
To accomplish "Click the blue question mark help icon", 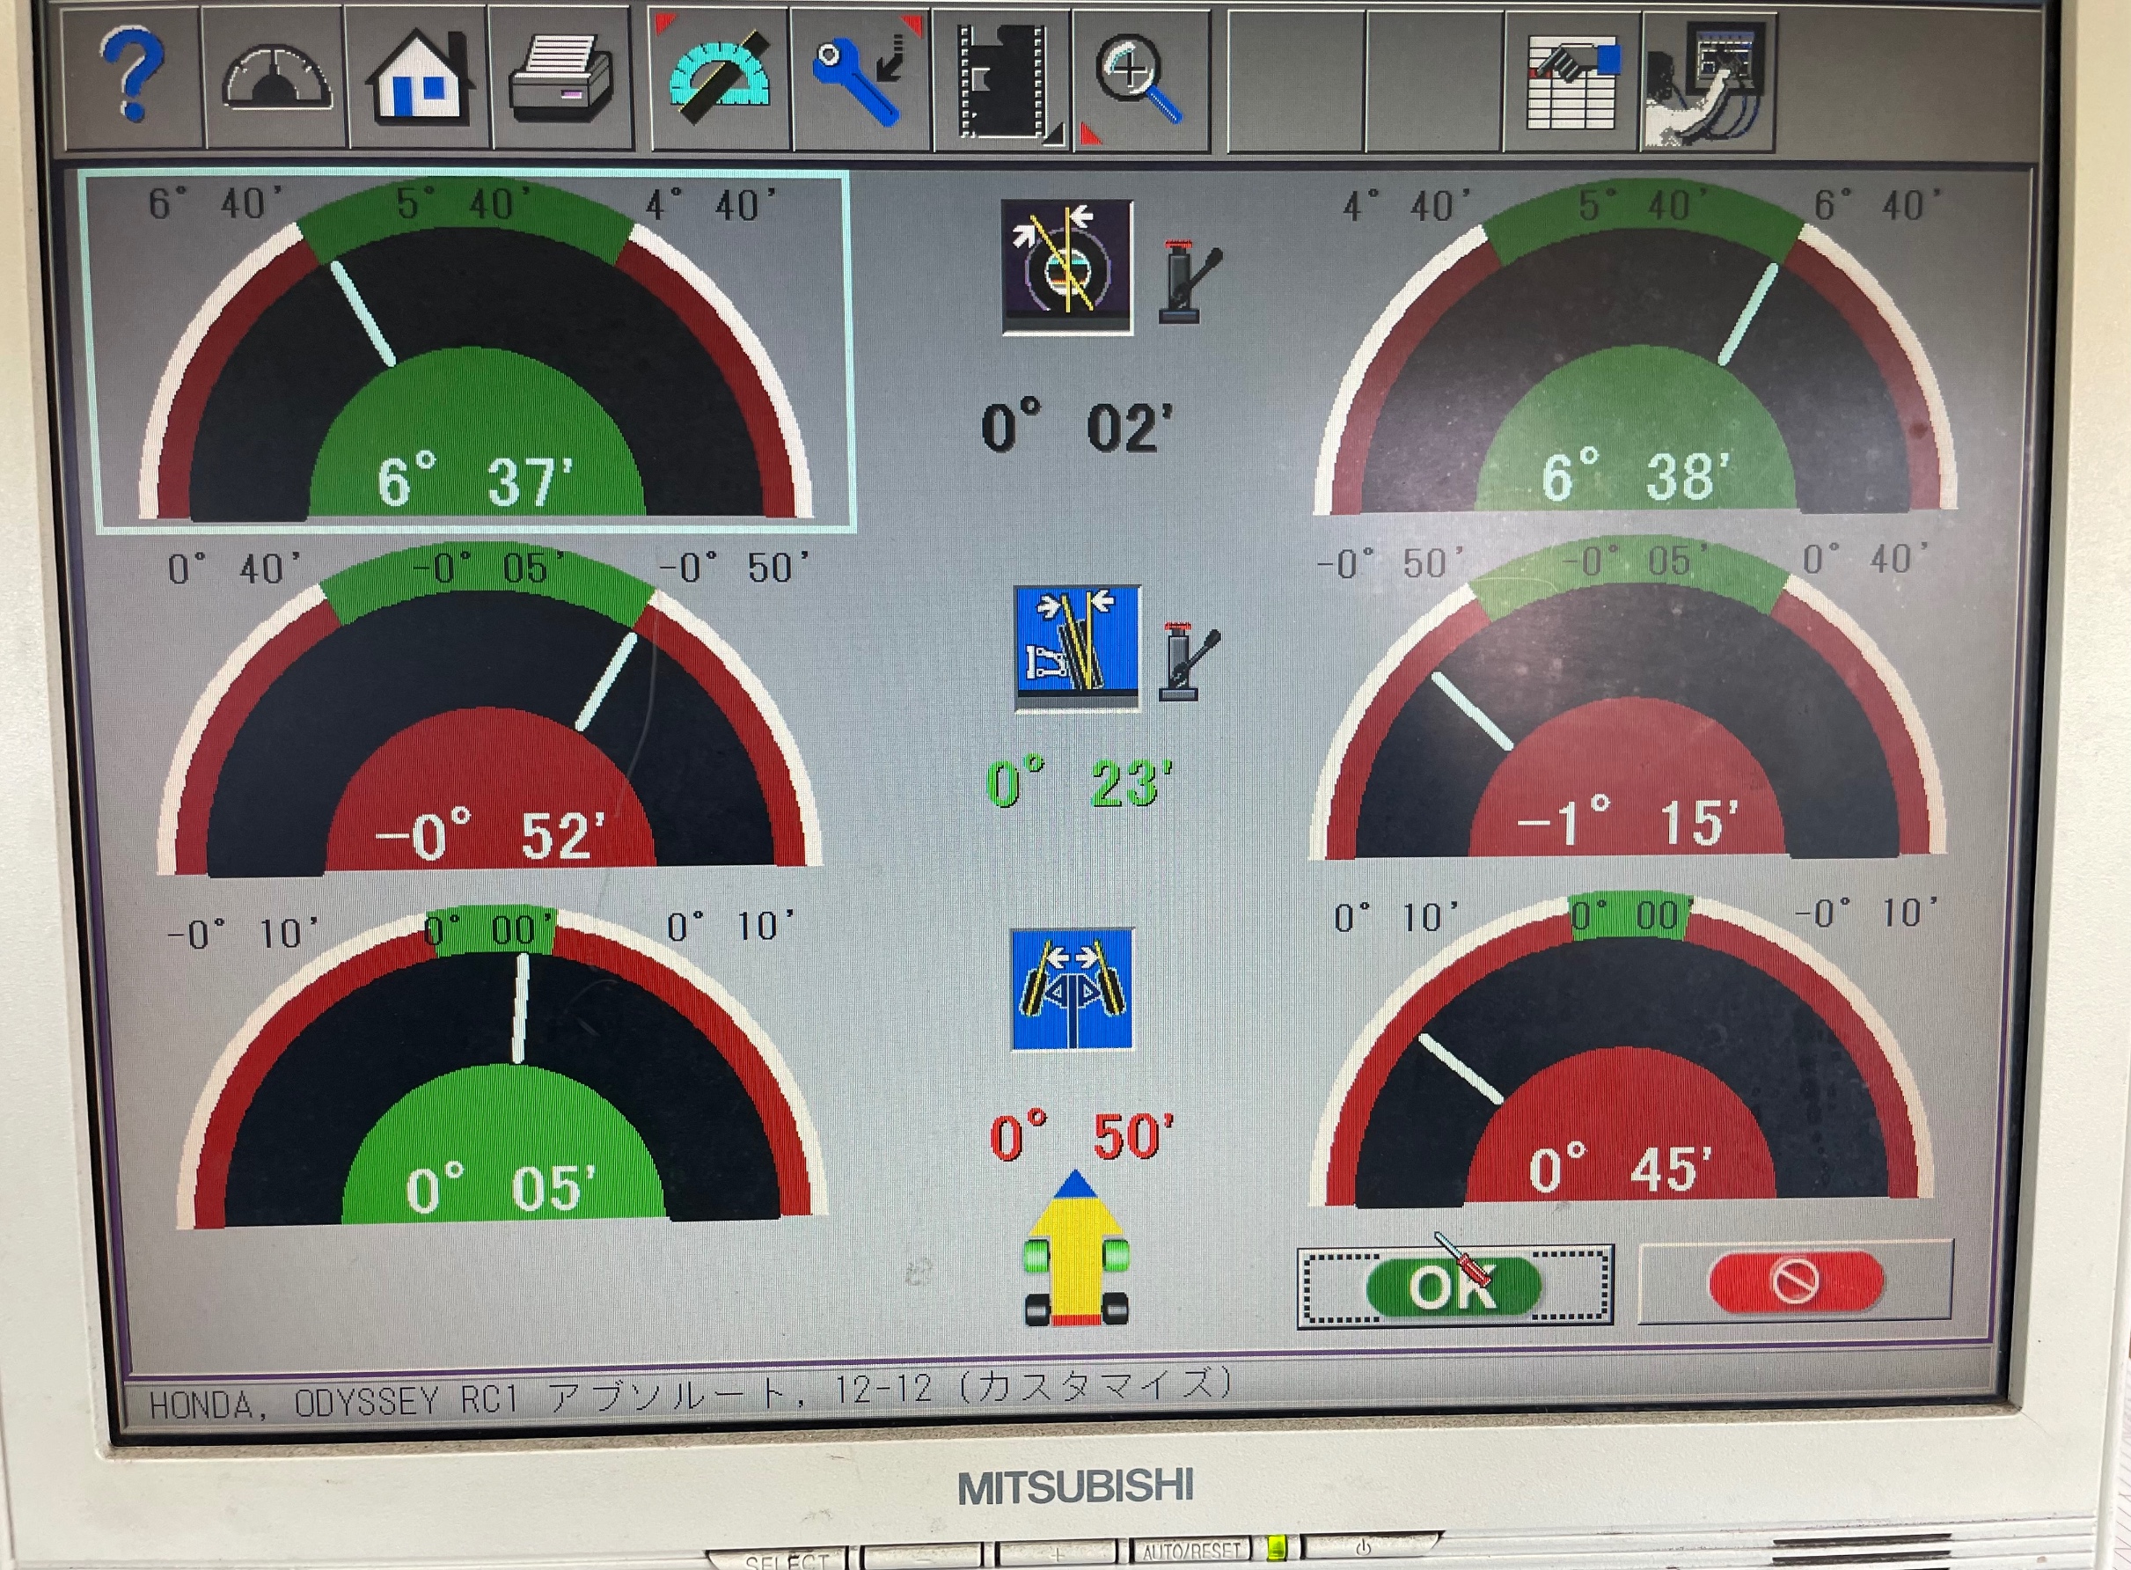I will (x=132, y=78).
